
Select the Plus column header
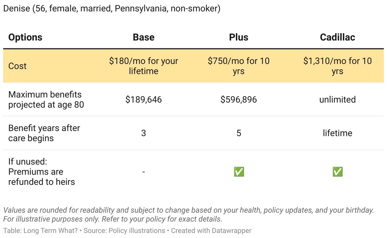click(x=239, y=37)
